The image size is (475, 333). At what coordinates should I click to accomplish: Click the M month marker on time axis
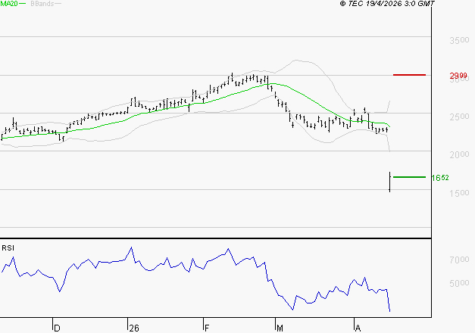280,328
